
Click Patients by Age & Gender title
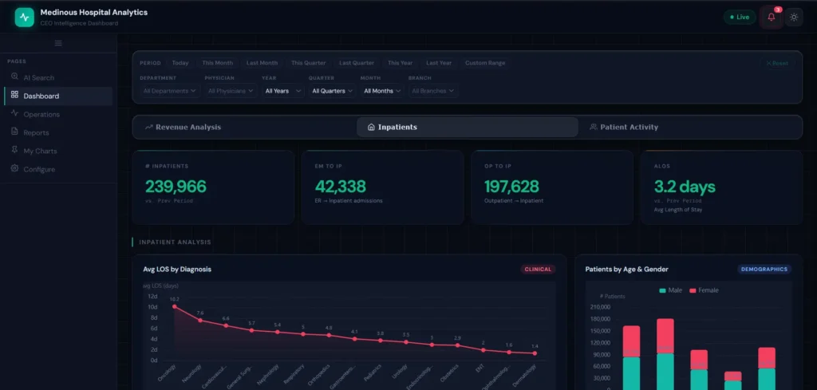[626, 270]
